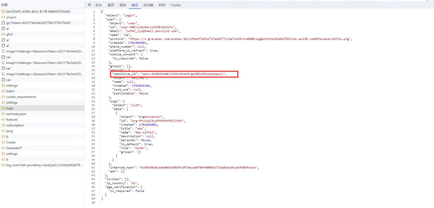
Task: Click the icon beside sri.json request
Action: [x=3, y=17]
